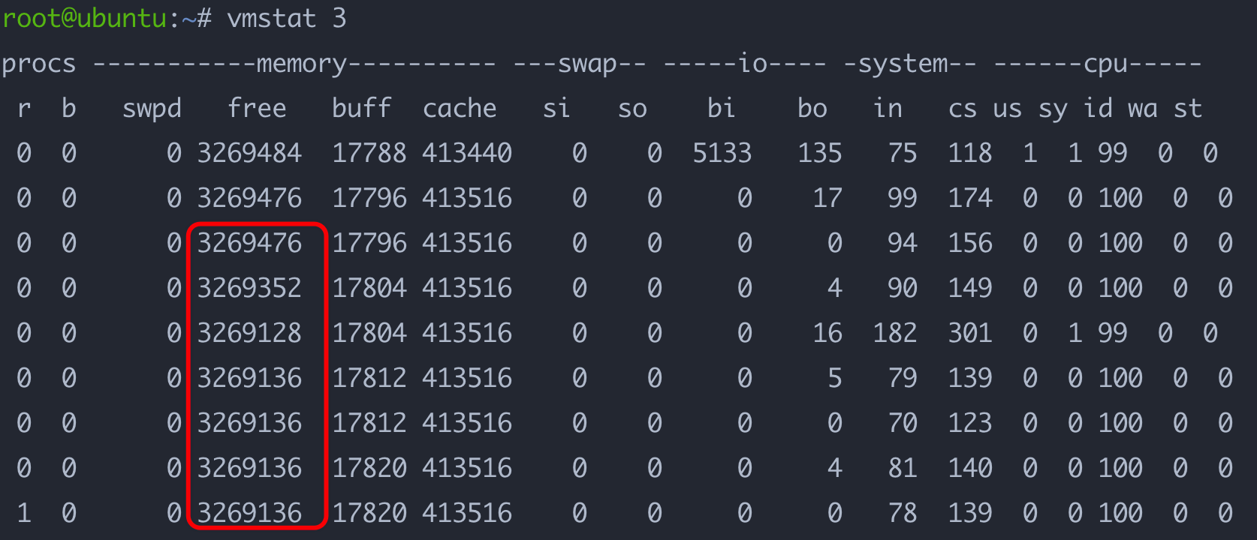
Task: Click the swap section header
Action: click(x=579, y=64)
